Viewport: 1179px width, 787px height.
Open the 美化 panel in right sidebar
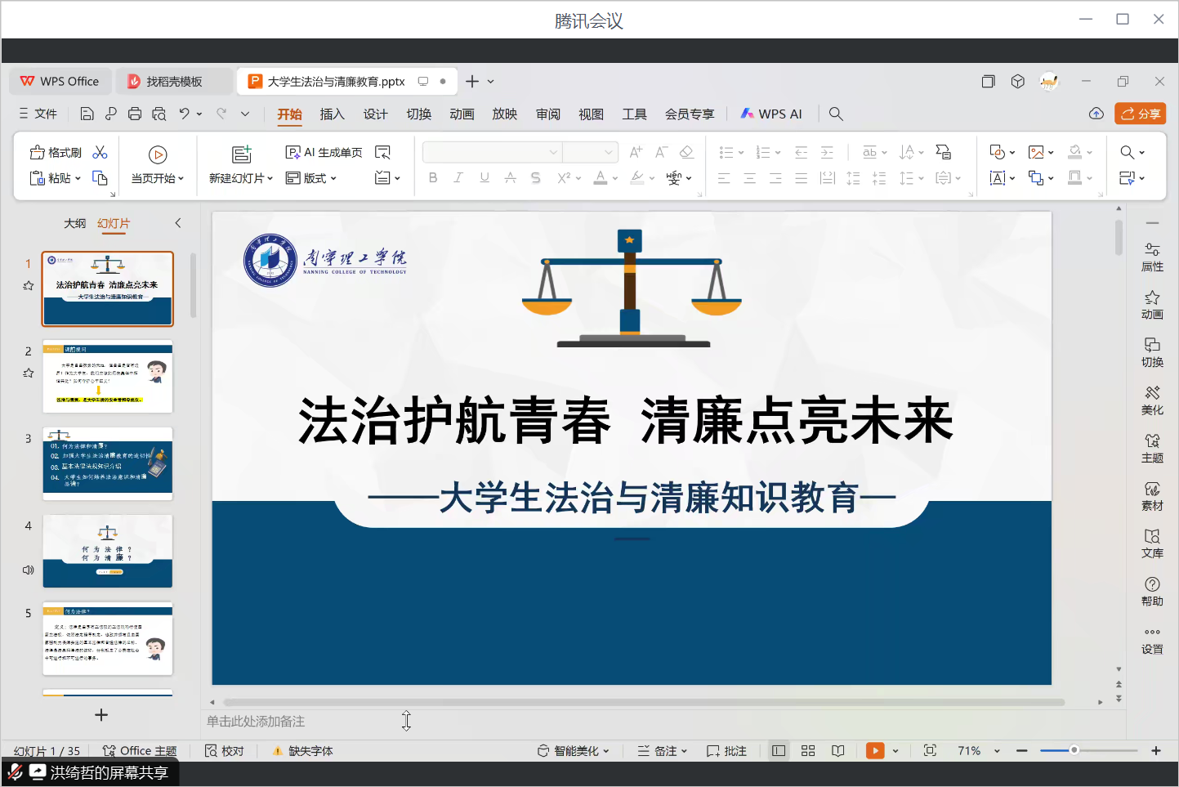[x=1152, y=400]
